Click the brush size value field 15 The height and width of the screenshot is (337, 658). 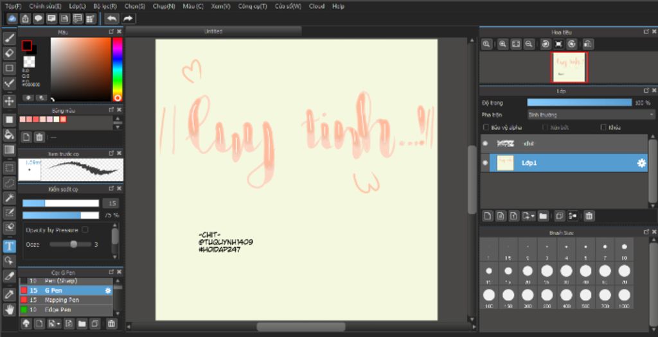111,203
